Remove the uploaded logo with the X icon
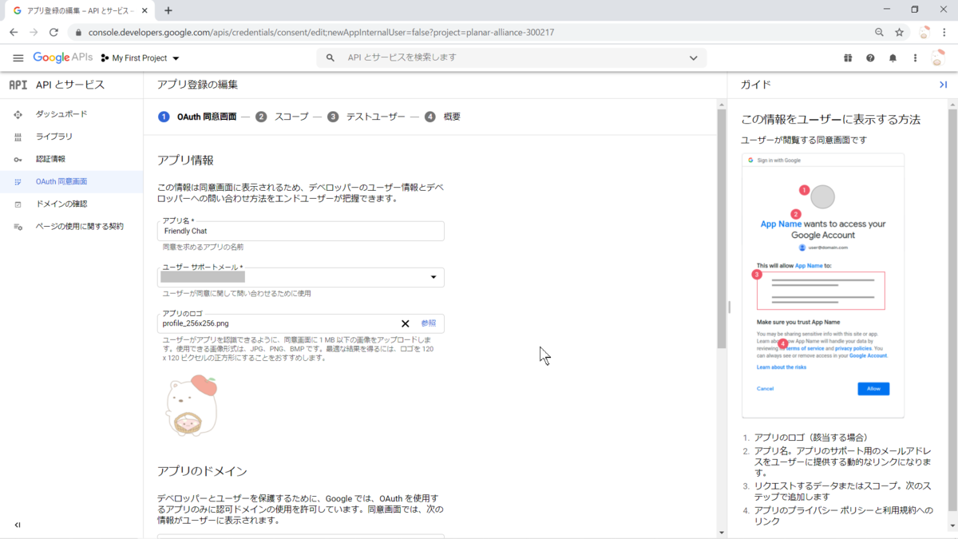 click(406, 323)
